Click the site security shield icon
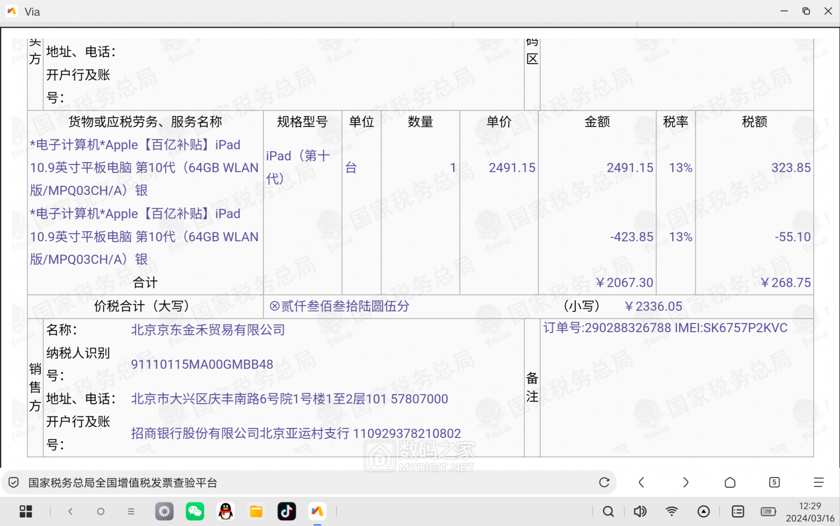Screen dimensions: 840x526 (x=14, y=483)
